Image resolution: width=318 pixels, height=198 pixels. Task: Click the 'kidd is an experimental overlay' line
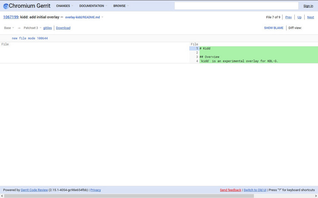click(259, 61)
